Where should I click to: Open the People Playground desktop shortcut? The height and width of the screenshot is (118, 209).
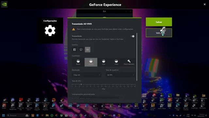coord(13,107)
